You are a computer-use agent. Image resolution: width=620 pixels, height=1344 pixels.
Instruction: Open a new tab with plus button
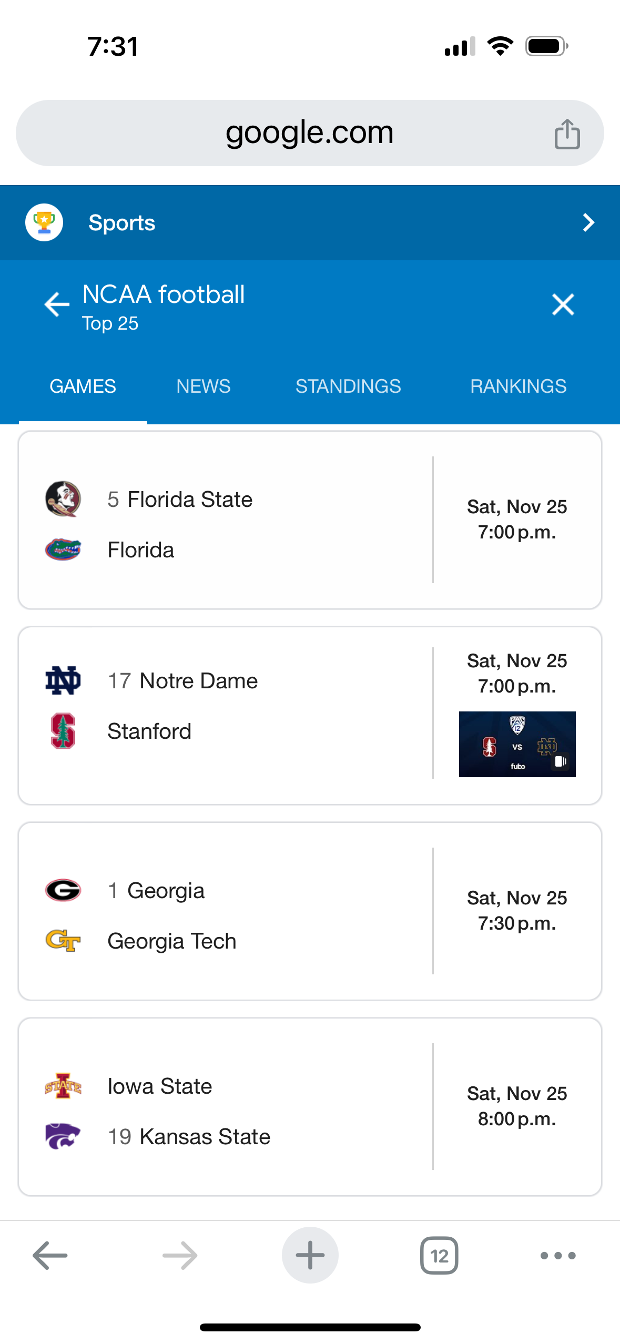pos(310,1255)
